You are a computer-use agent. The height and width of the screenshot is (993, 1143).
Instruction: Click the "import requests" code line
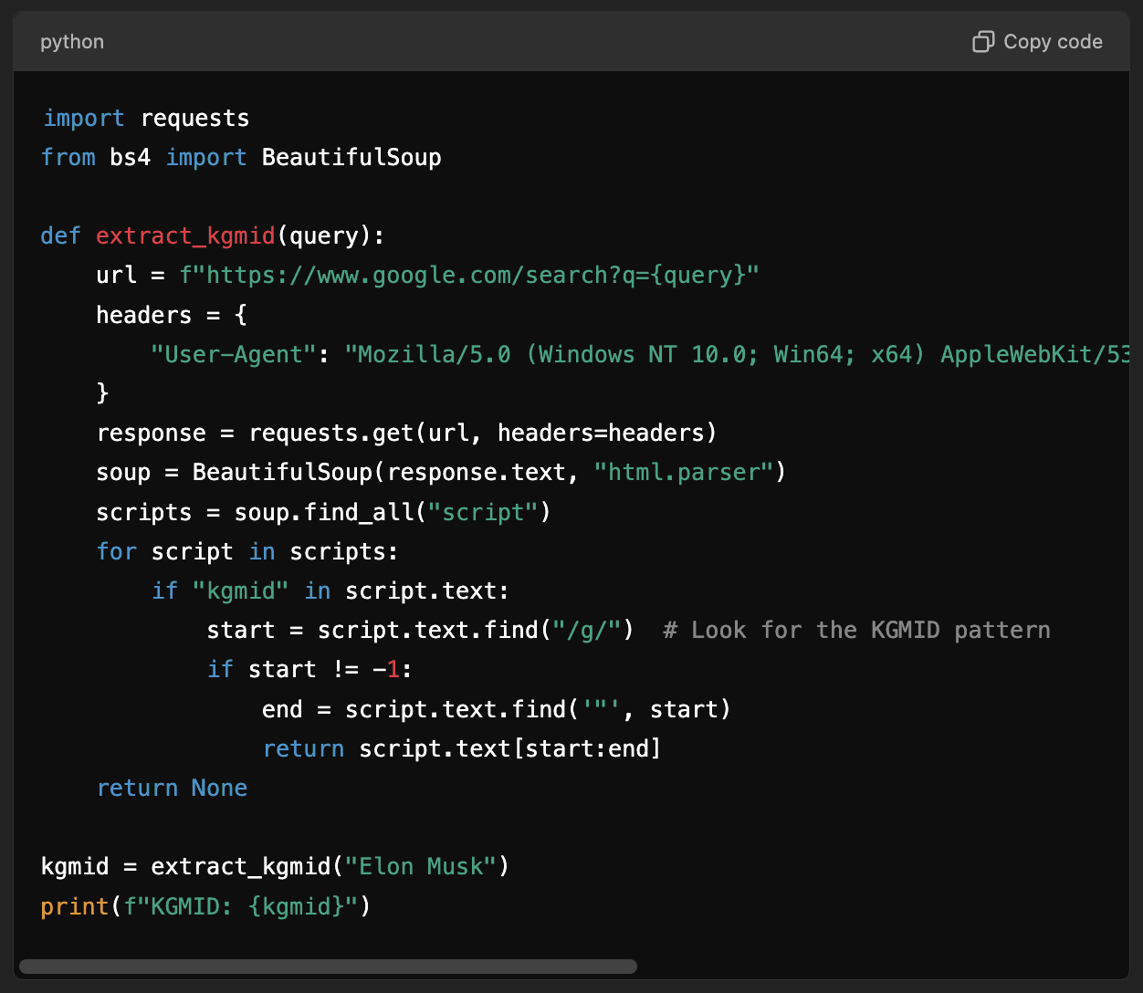[x=146, y=119]
